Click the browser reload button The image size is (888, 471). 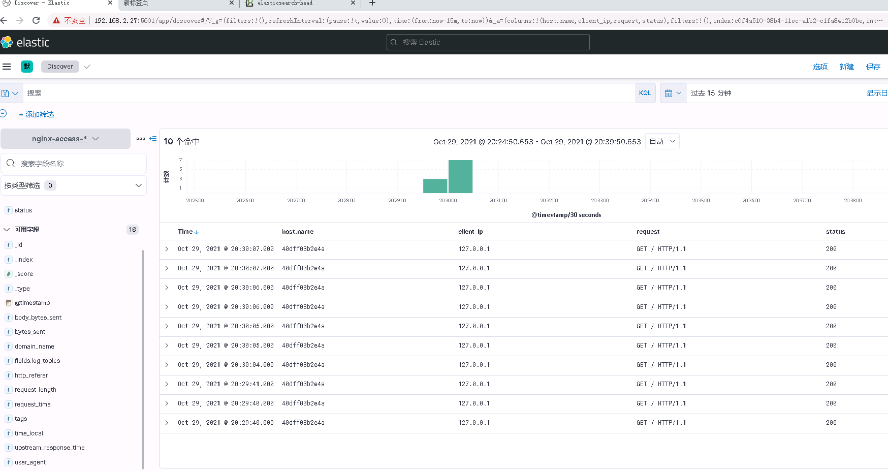[36, 20]
